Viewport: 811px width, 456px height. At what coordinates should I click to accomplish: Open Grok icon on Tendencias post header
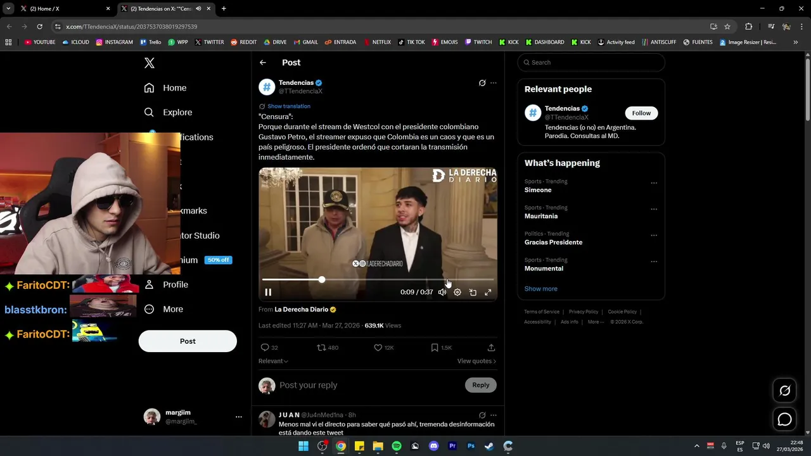pos(482,83)
